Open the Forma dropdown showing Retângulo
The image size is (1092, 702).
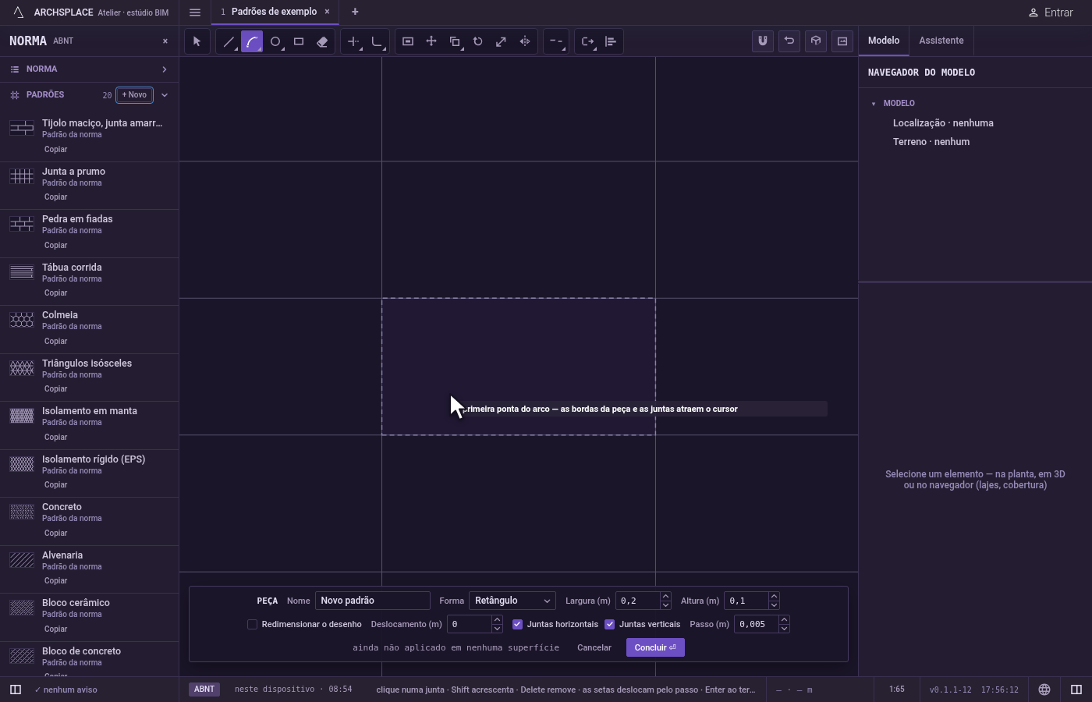(512, 601)
